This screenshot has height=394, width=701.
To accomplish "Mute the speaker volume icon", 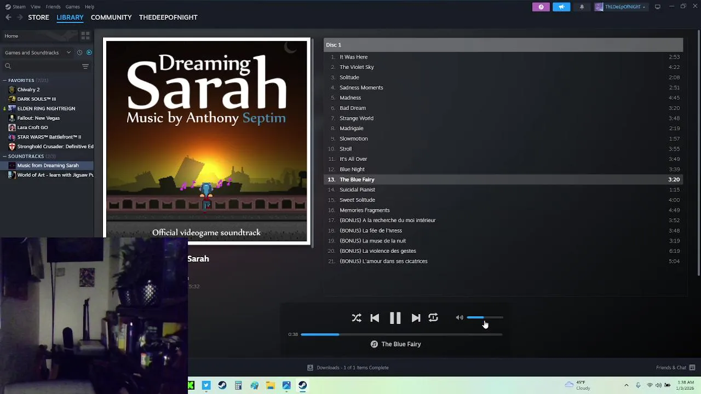I will (459, 317).
